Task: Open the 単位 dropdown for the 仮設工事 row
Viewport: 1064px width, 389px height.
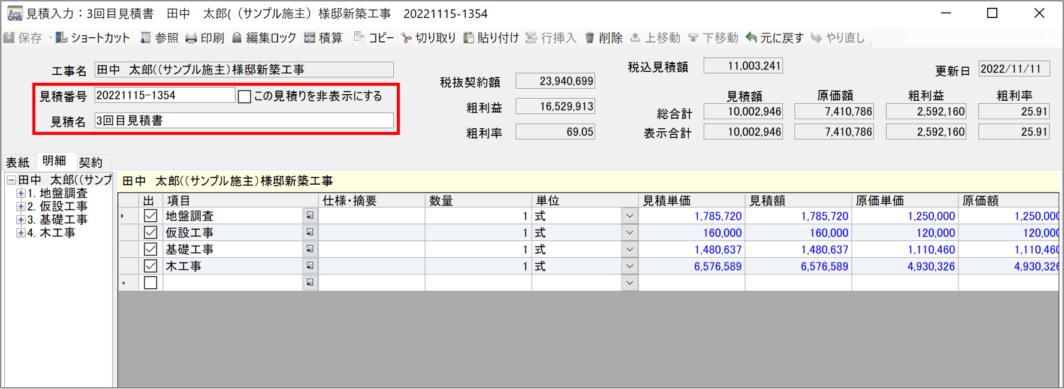Action: coord(629,233)
